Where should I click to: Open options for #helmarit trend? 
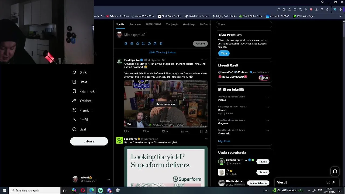coord(268,130)
